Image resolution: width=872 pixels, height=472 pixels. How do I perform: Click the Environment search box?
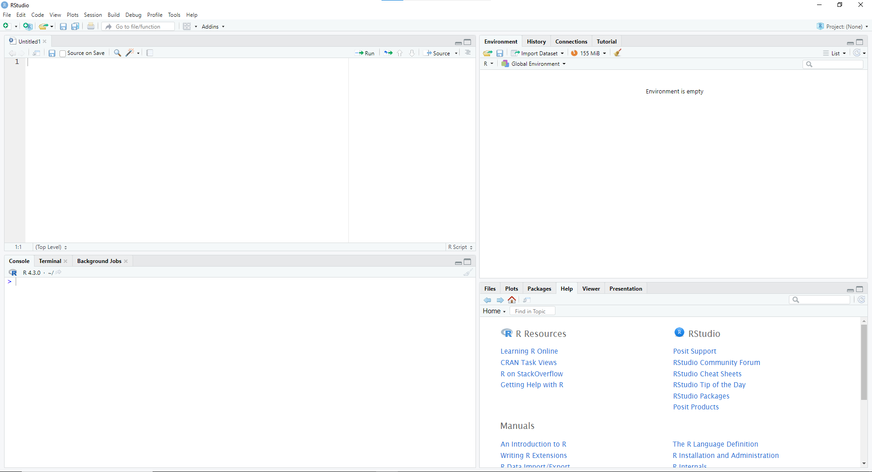[x=833, y=64]
